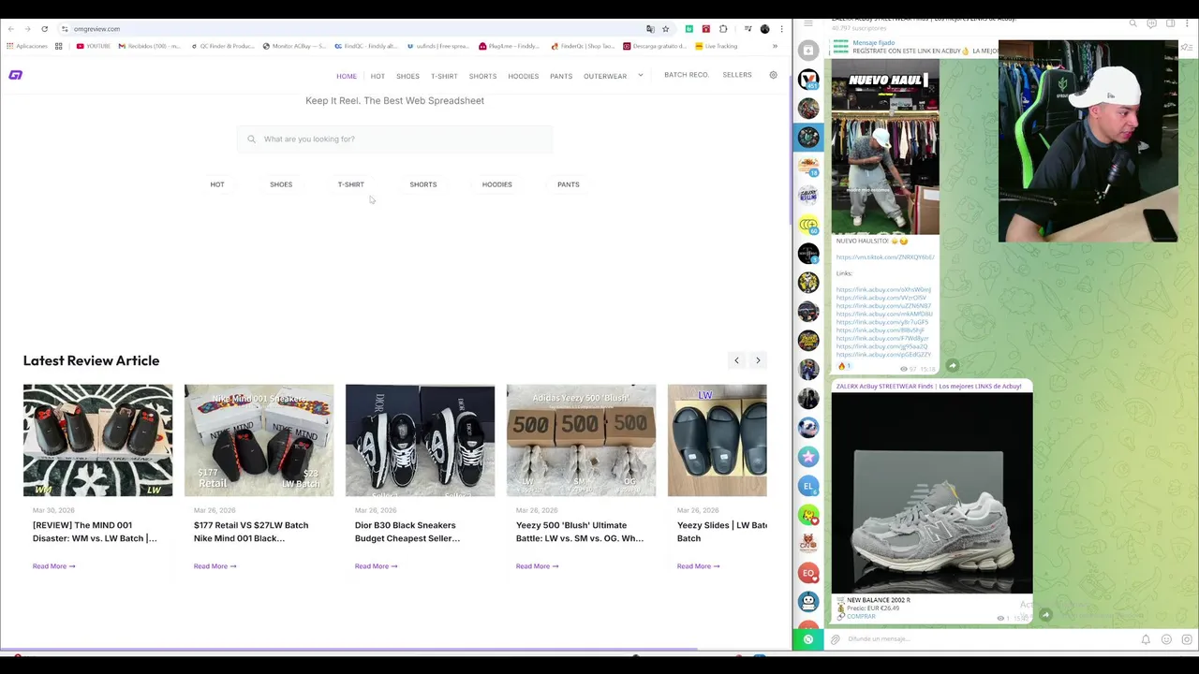Click the PANTS category chip below search
Image resolution: width=1199 pixels, height=674 pixels.
(x=569, y=184)
